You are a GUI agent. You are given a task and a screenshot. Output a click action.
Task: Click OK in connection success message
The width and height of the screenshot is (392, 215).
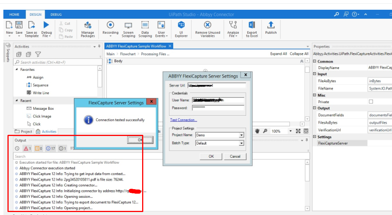click(x=140, y=140)
